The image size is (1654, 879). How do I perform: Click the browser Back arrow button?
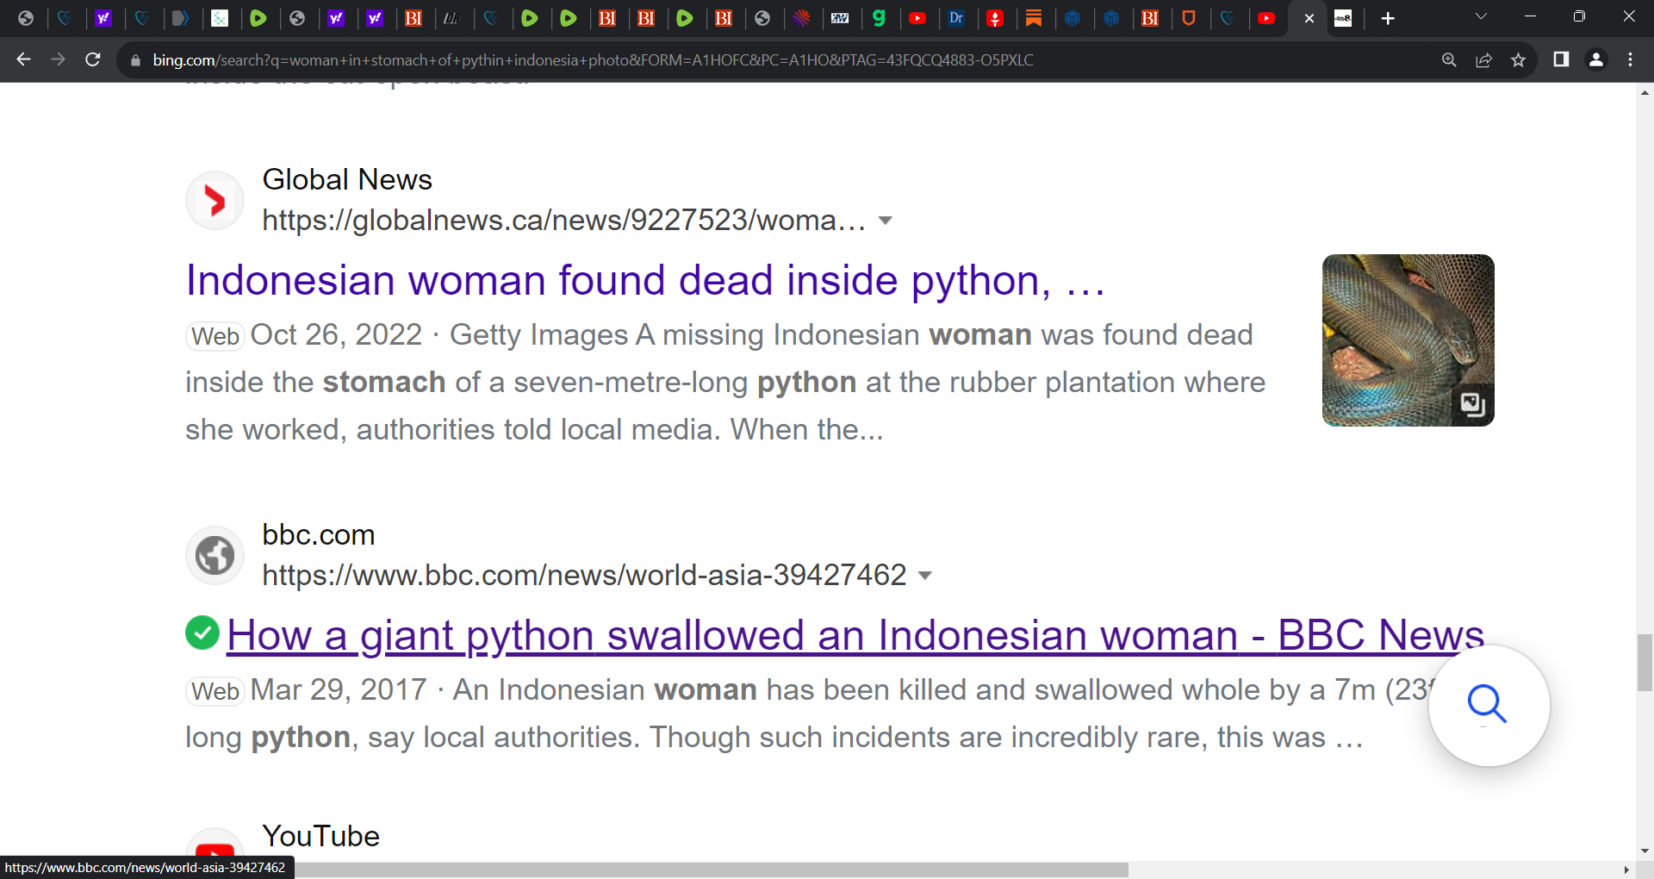click(23, 59)
